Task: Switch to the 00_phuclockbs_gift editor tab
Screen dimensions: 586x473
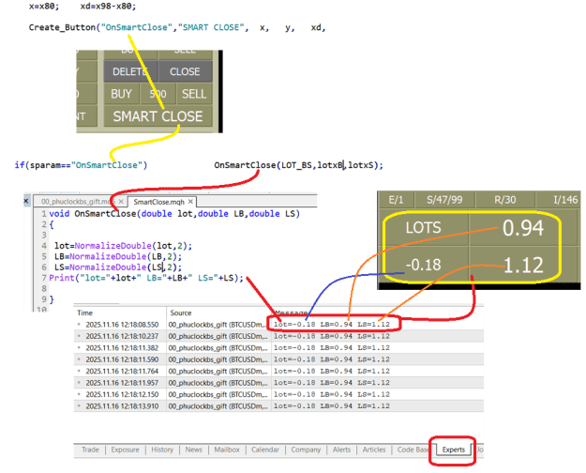Action: [78, 202]
